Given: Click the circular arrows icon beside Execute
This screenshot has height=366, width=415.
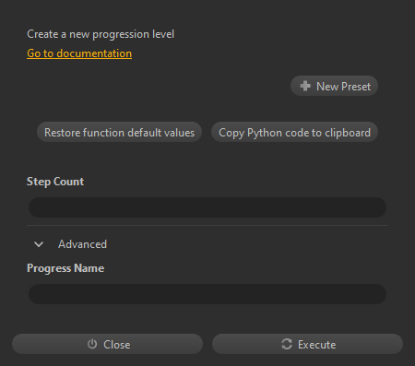Looking at the screenshot, I should coord(287,344).
